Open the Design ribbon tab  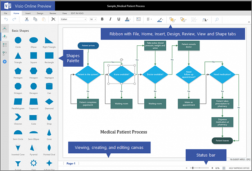click(40, 13)
